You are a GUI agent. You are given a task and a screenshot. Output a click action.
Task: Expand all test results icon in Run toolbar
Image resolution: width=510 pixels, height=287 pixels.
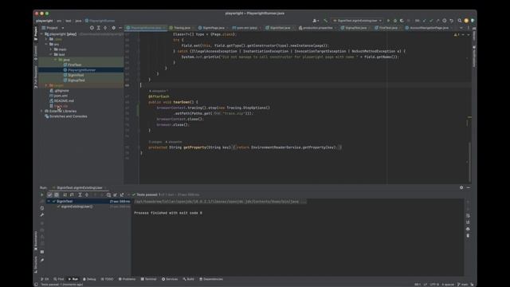point(80,195)
